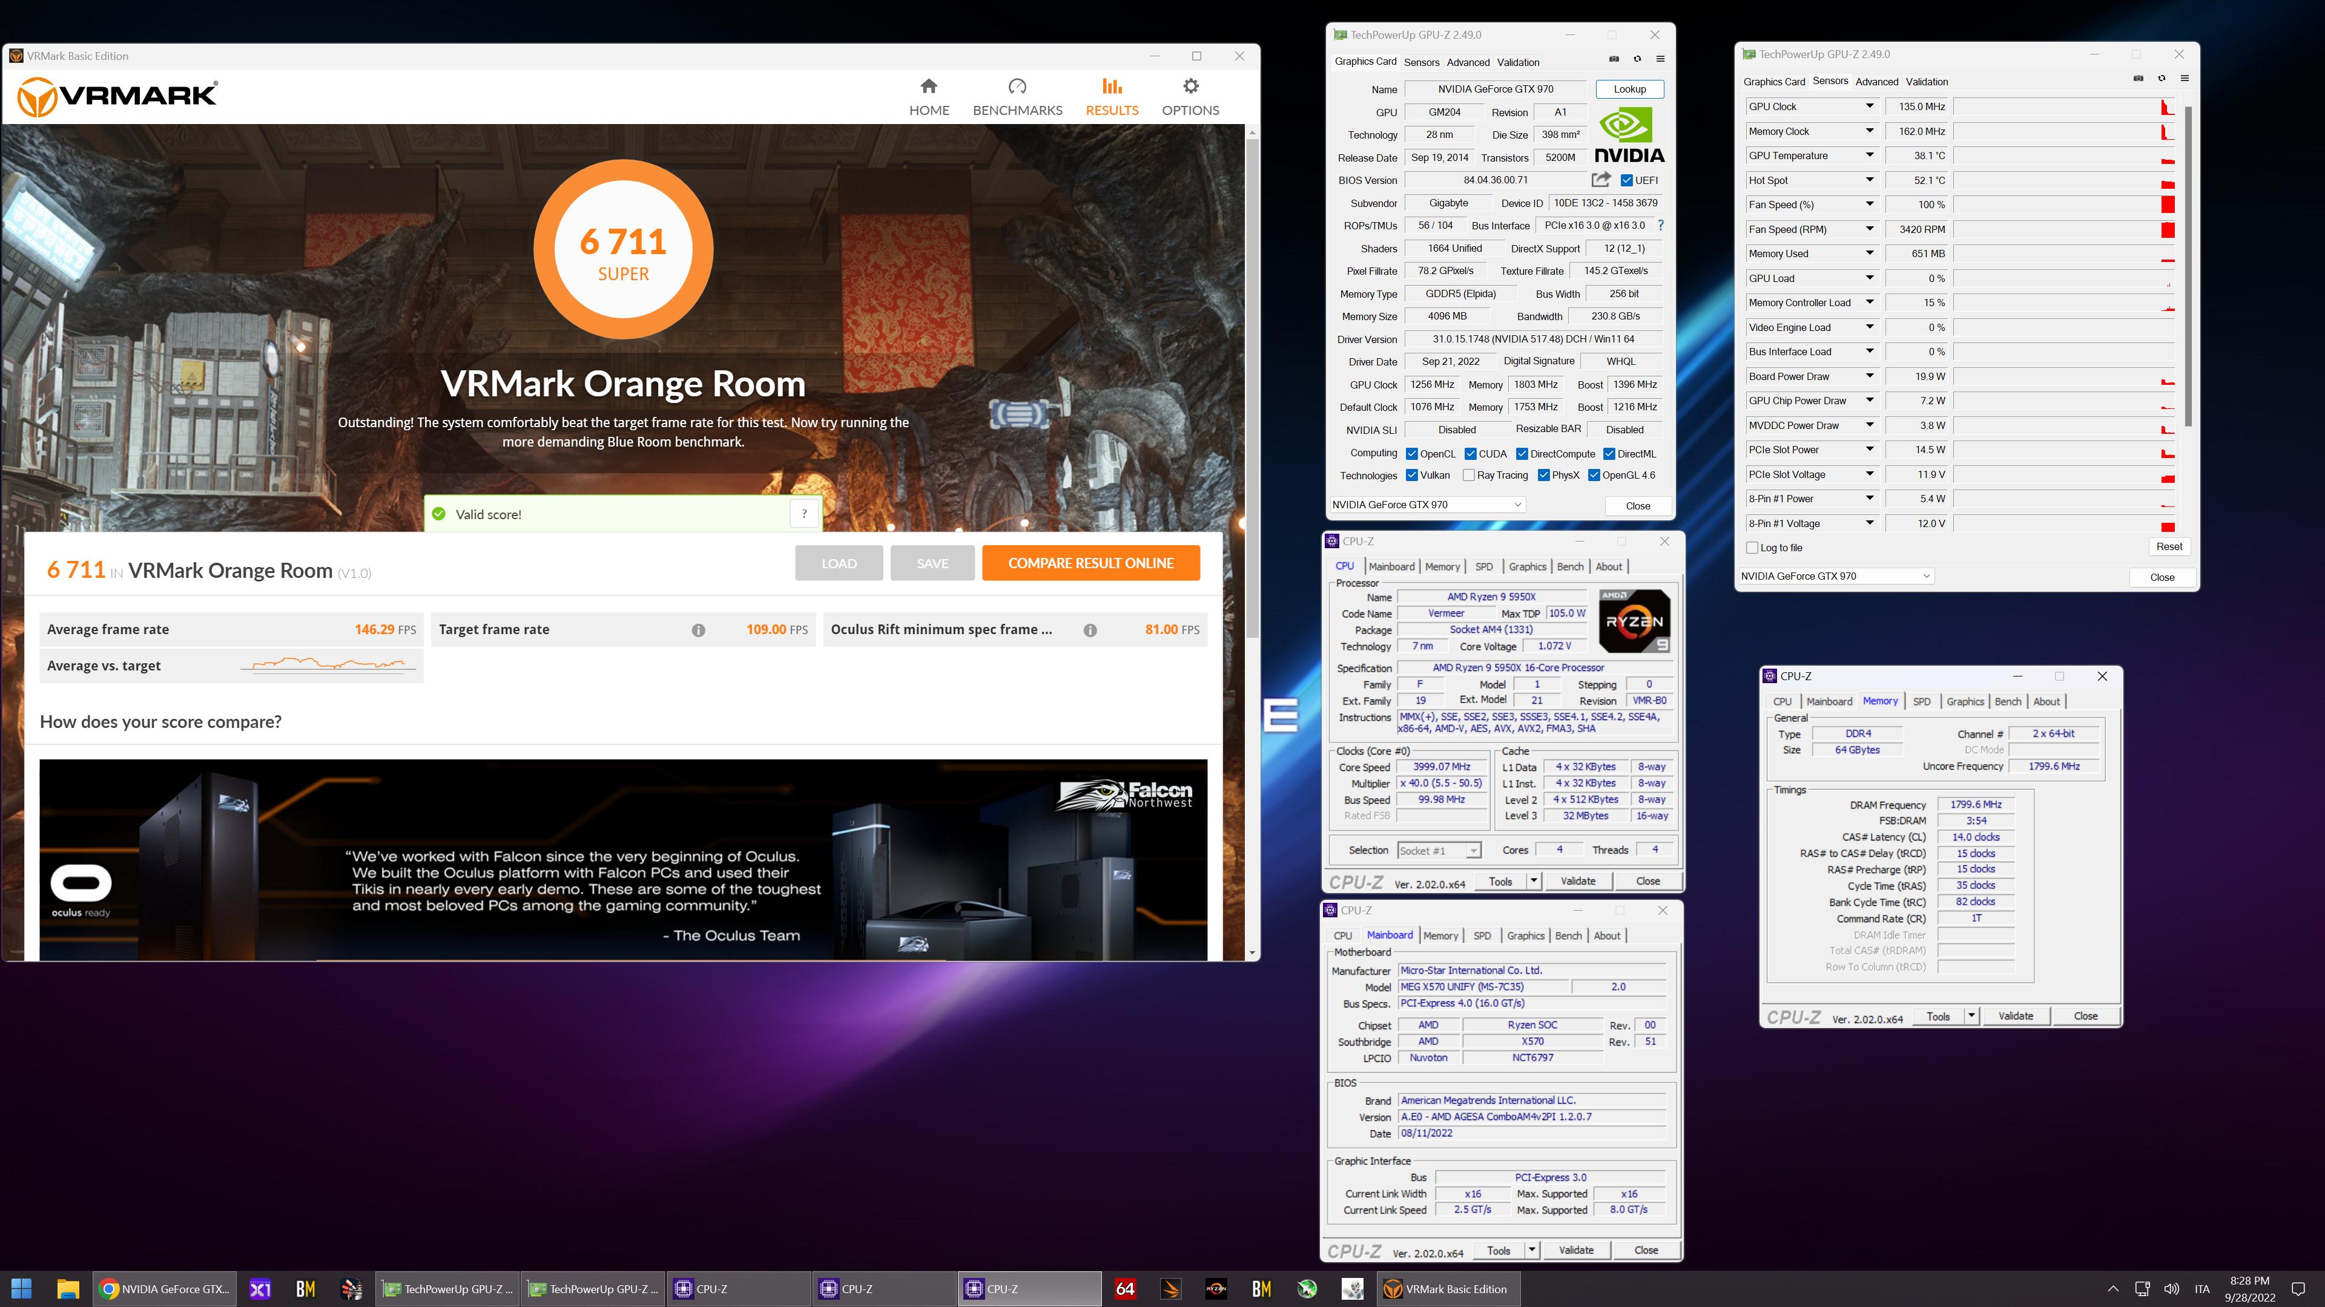Switch to Validation tab in GPU-Z Sensors window
Image resolution: width=2325 pixels, height=1307 pixels.
pyautogui.click(x=1926, y=81)
